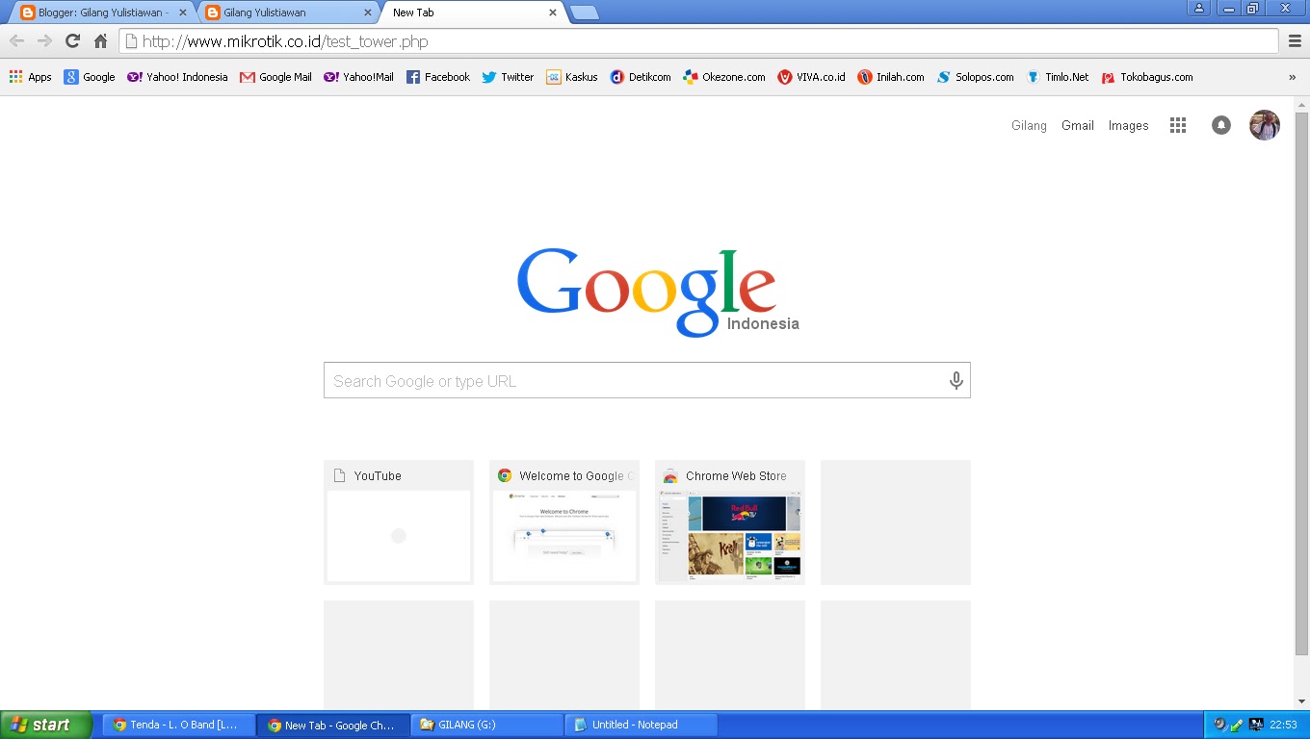Image resolution: width=1310 pixels, height=739 pixels.
Task: Open the YouTube most-visited tile
Action: point(399,522)
